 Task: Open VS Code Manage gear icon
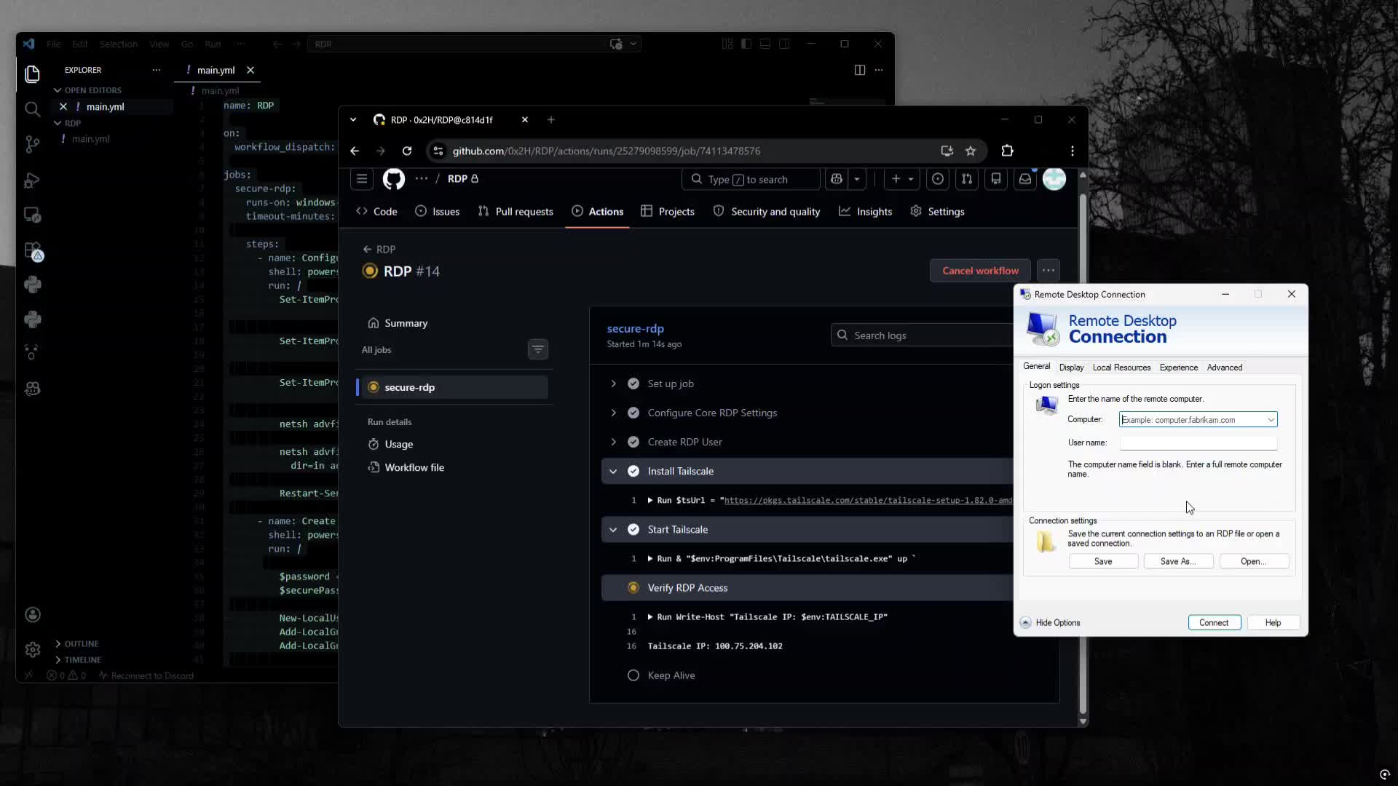click(32, 650)
